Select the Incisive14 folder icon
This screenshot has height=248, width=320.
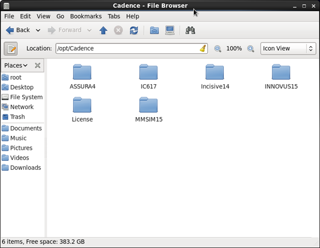tap(215, 72)
